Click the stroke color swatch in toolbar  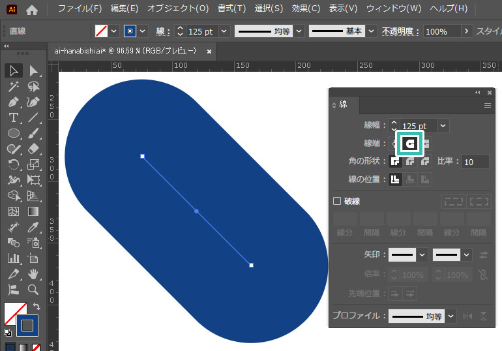[28, 325]
